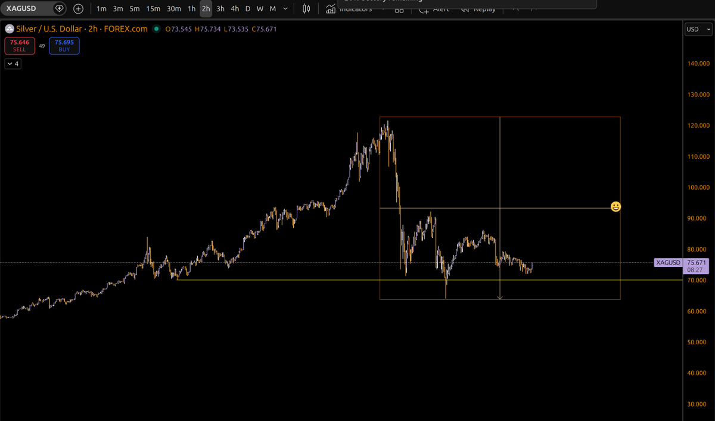This screenshot has width=715, height=421.
Task: Select the orange rectangle drawing's top edge
Action: point(500,117)
